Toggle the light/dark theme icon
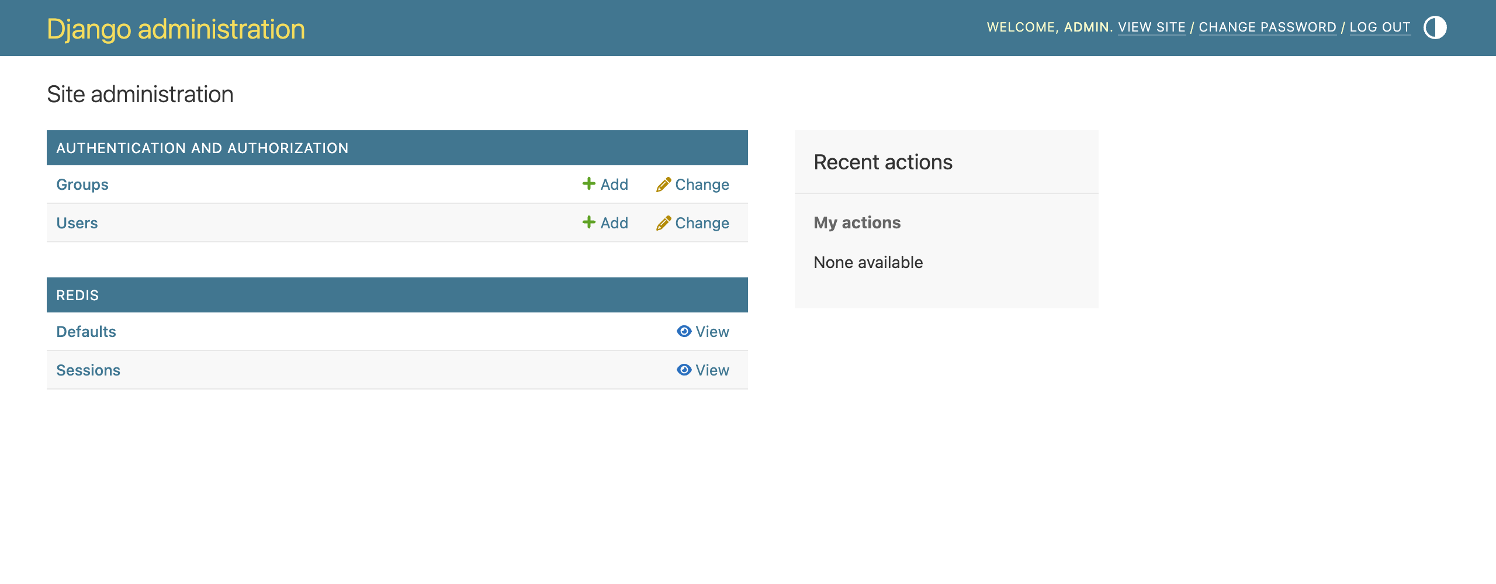This screenshot has height=584, width=1496. pyautogui.click(x=1435, y=27)
